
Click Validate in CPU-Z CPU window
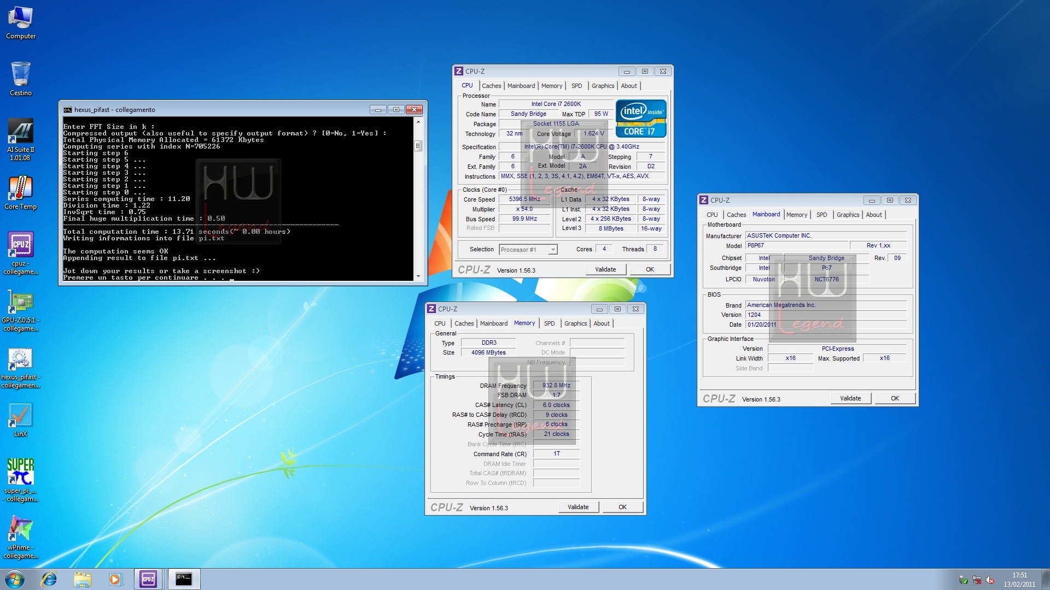(x=605, y=269)
